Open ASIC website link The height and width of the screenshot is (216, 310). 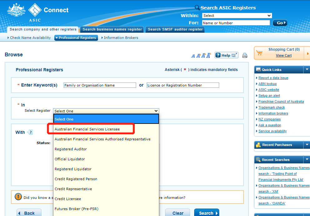pos(269,90)
